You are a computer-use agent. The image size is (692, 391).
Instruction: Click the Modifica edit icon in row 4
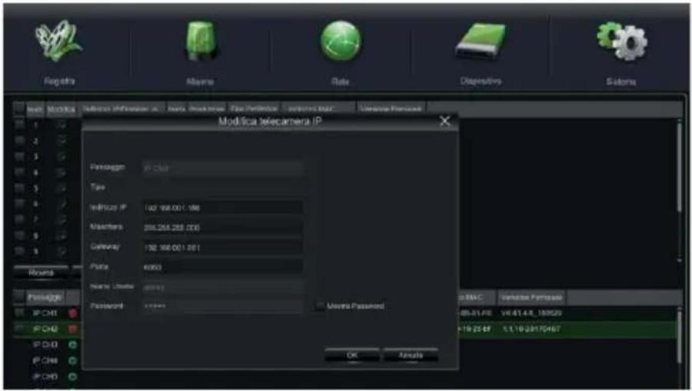pos(62,173)
